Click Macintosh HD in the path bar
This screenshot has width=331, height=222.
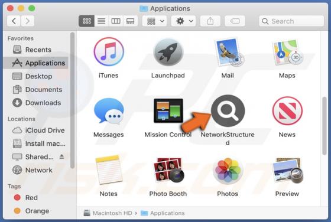[x=108, y=213]
